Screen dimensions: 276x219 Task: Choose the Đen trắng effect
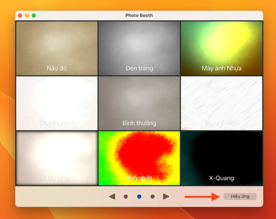tap(139, 48)
